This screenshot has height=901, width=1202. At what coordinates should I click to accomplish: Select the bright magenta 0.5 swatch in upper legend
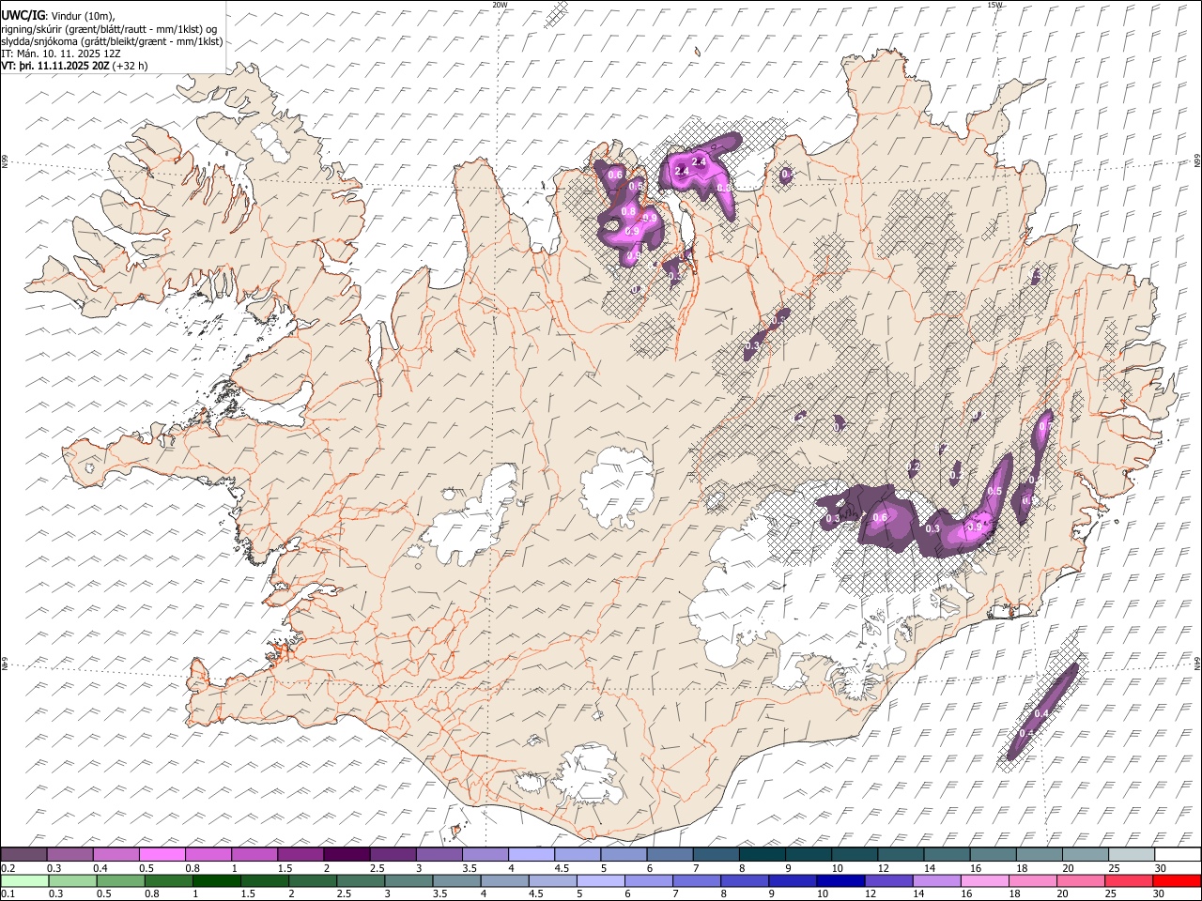162,855
